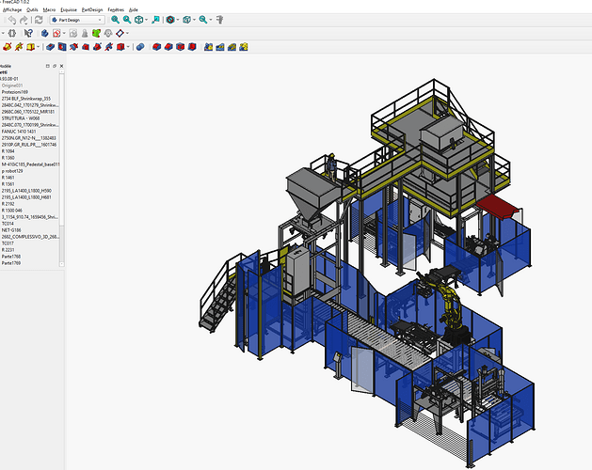Open the Outils menu
Viewport: 592px width, 470px height.
(32, 9)
